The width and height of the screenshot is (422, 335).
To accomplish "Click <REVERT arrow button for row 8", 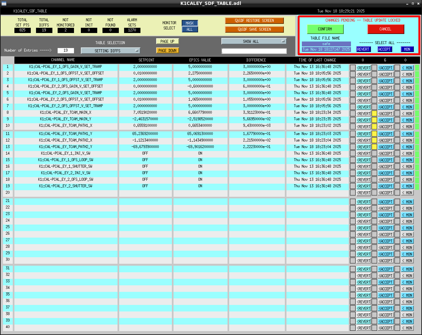I will (x=363, y=114).
